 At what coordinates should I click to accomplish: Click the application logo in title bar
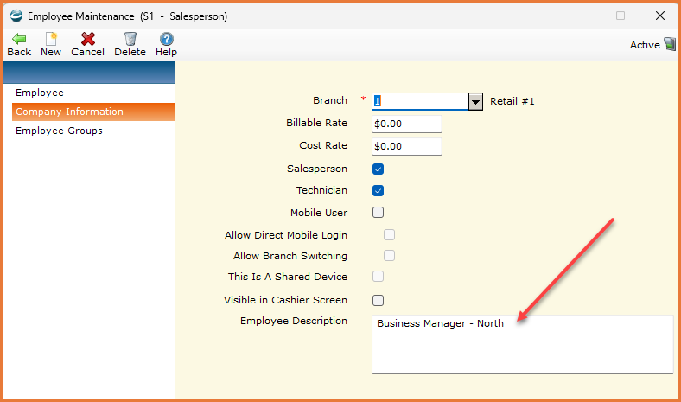(x=16, y=16)
